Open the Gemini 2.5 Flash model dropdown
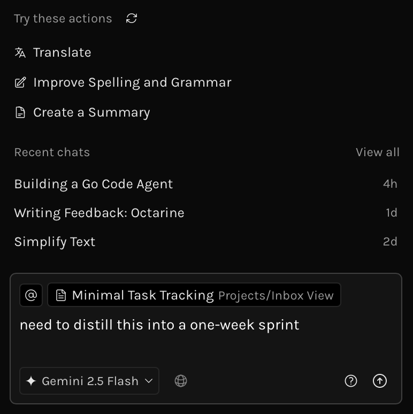 click(89, 381)
